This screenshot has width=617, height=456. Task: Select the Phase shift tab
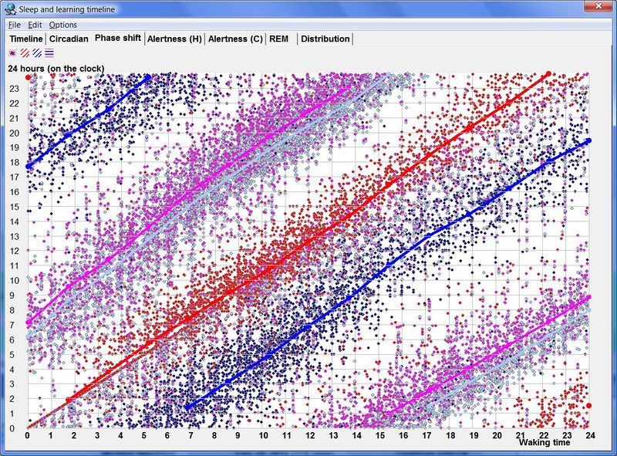pyautogui.click(x=117, y=39)
